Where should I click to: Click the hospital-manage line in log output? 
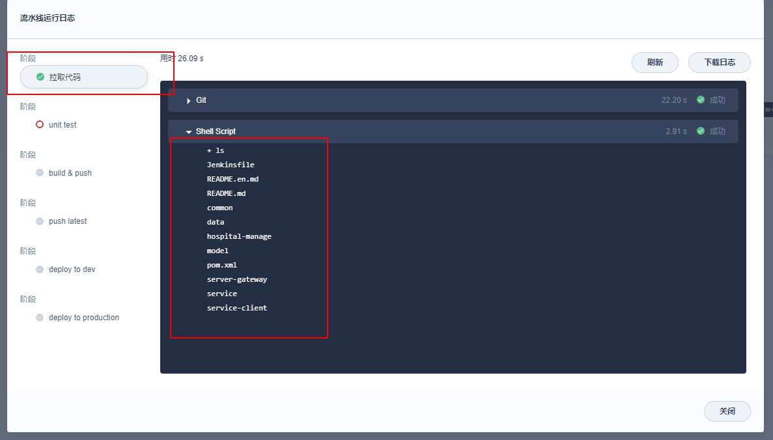239,236
